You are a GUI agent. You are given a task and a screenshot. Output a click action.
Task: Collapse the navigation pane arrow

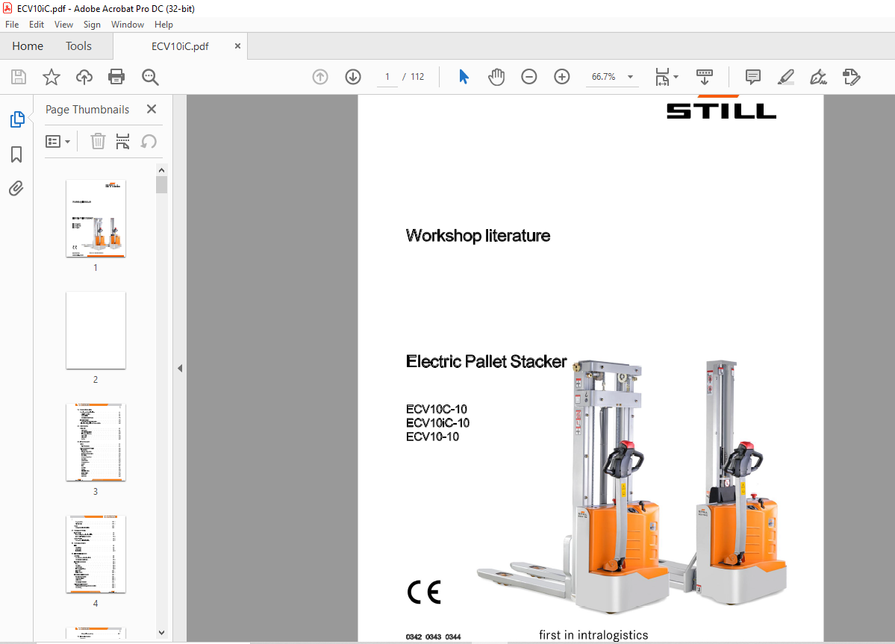click(x=180, y=369)
